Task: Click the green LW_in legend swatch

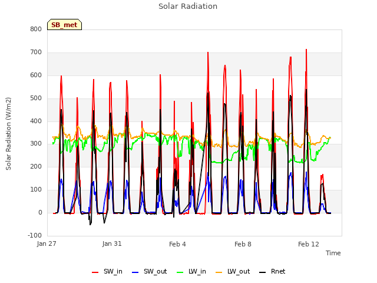Action: [180, 272]
